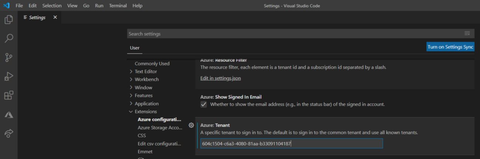The image size is (480, 159).
Task: Close the Settings tab
Action: [x=55, y=17]
